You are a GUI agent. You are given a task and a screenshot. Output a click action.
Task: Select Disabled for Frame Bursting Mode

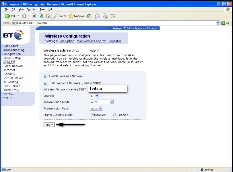[92, 115]
